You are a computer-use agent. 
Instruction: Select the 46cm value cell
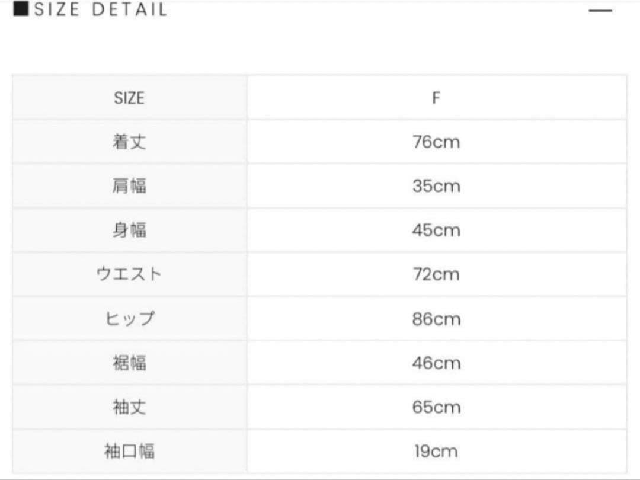click(x=436, y=363)
